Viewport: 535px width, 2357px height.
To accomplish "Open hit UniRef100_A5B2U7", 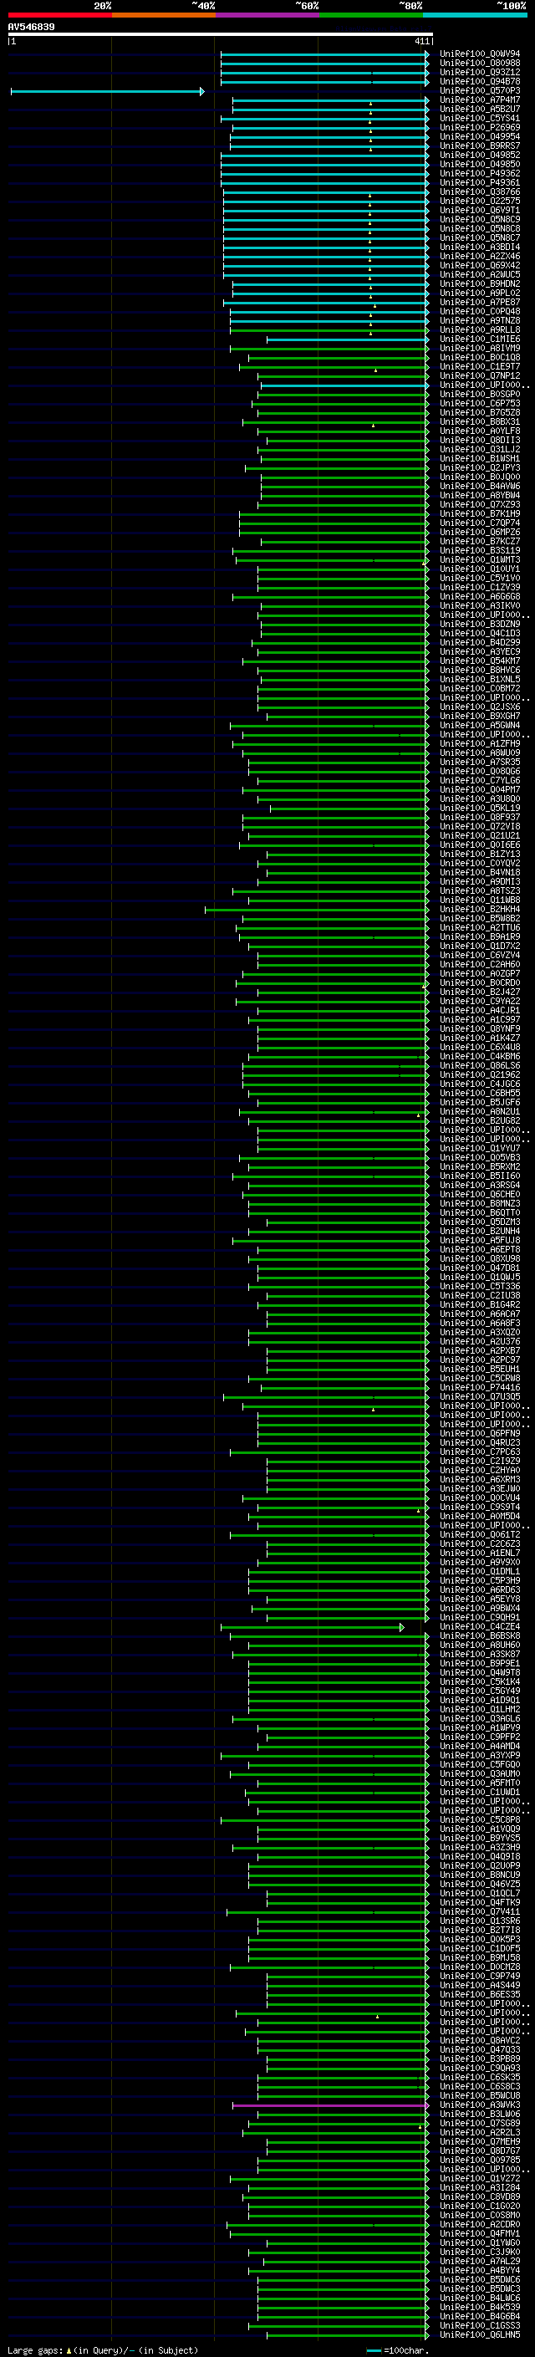I will tap(480, 110).
